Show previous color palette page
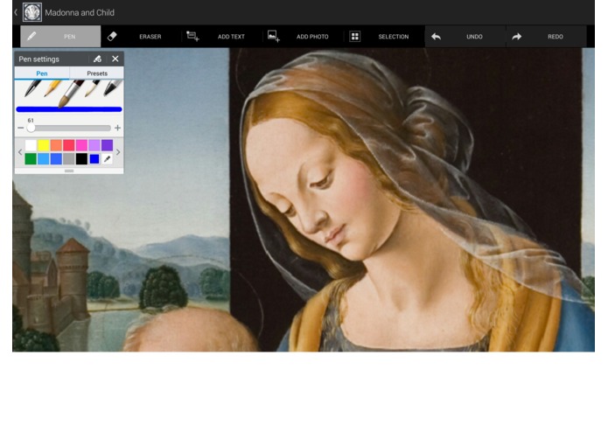608x432 pixels. [20, 152]
